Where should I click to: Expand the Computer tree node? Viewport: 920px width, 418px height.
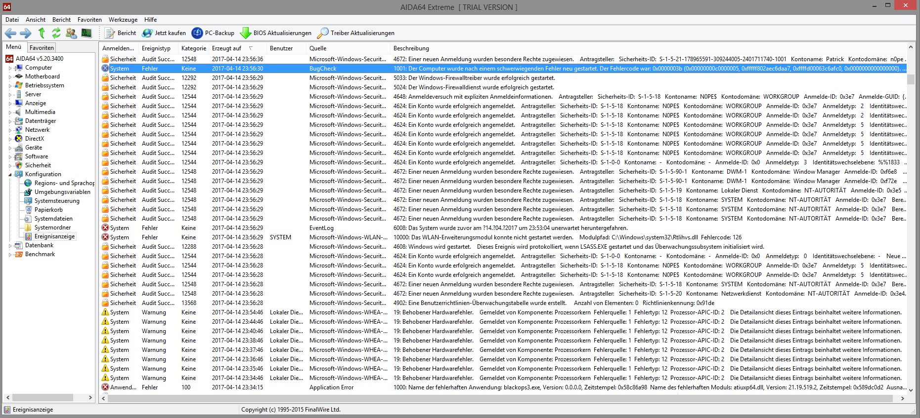click(x=10, y=68)
